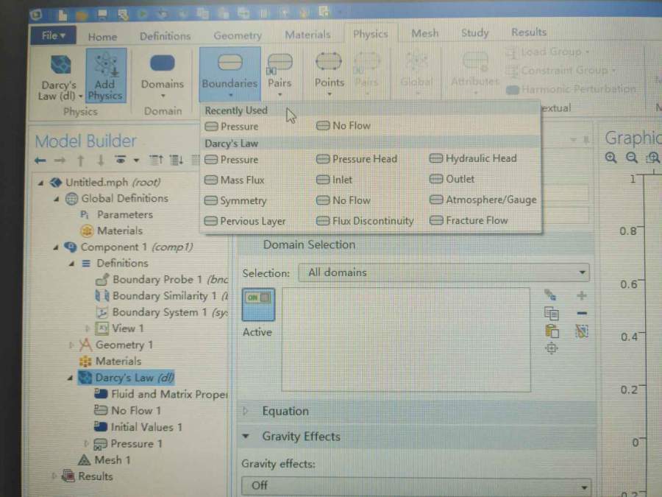The height and width of the screenshot is (497, 662).
Task: Choose Atmosphere/Gauge boundary condition
Action: (483, 200)
